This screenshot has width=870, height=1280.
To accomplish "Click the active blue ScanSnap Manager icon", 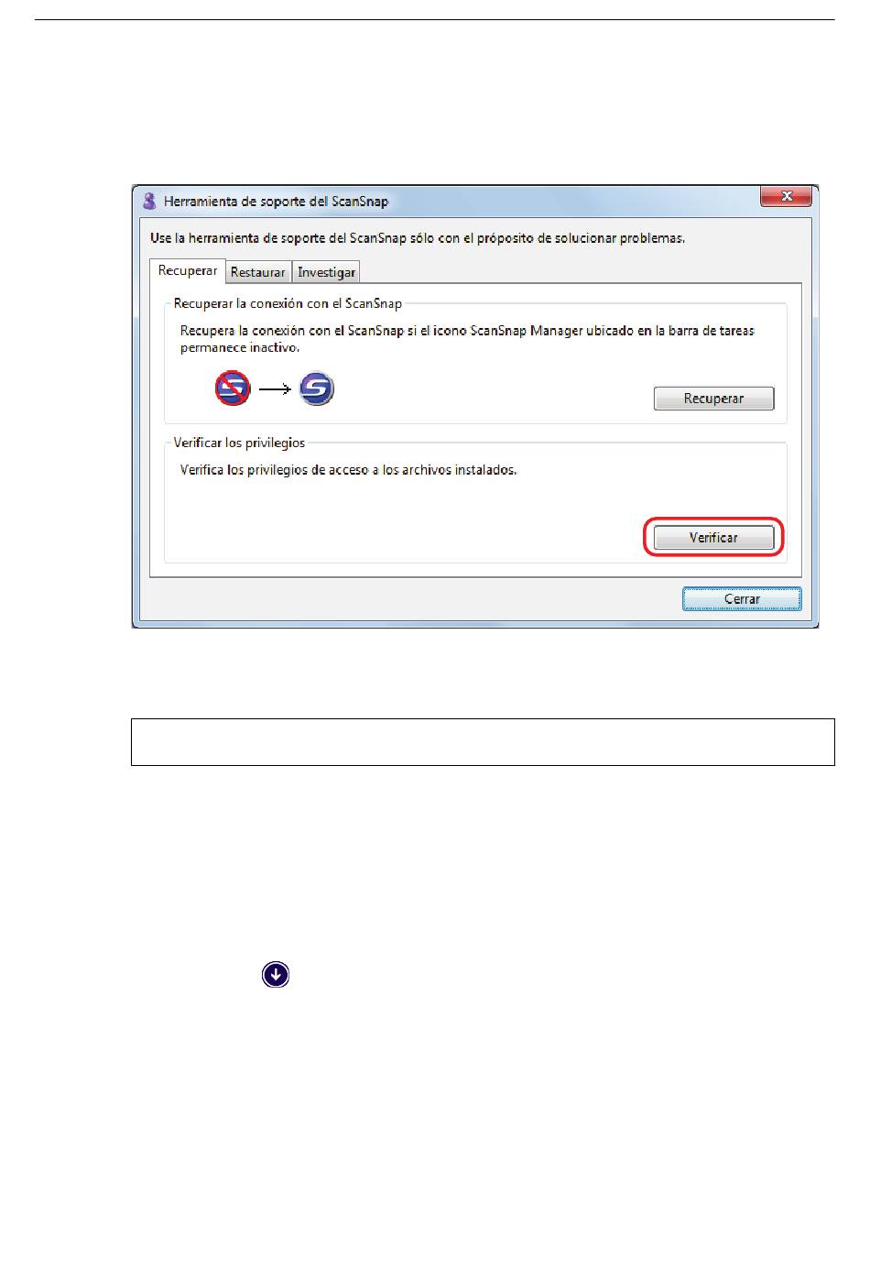I will click(x=317, y=388).
